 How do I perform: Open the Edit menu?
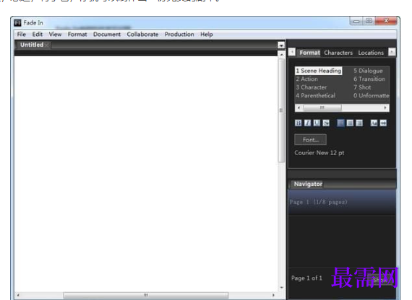click(x=38, y=35)
